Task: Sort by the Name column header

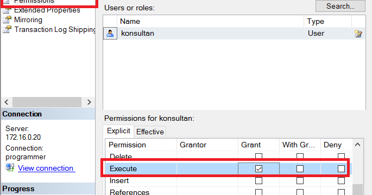Action: coord(210,21)
